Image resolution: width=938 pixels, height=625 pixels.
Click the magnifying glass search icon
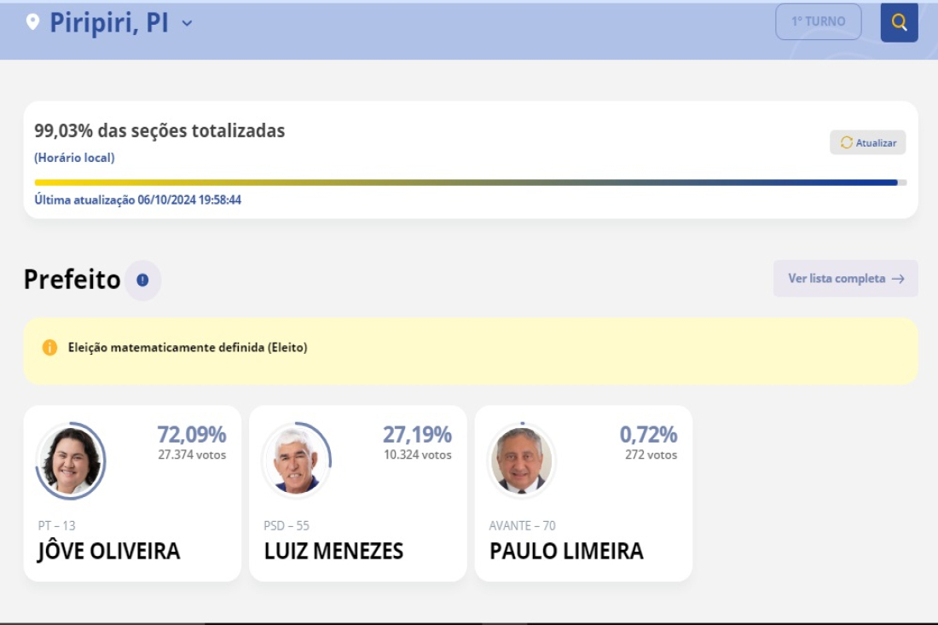(x=899, y=22)
